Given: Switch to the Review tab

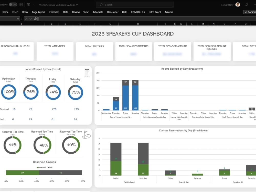Looking at the screenshot, I should coord(76,12).
